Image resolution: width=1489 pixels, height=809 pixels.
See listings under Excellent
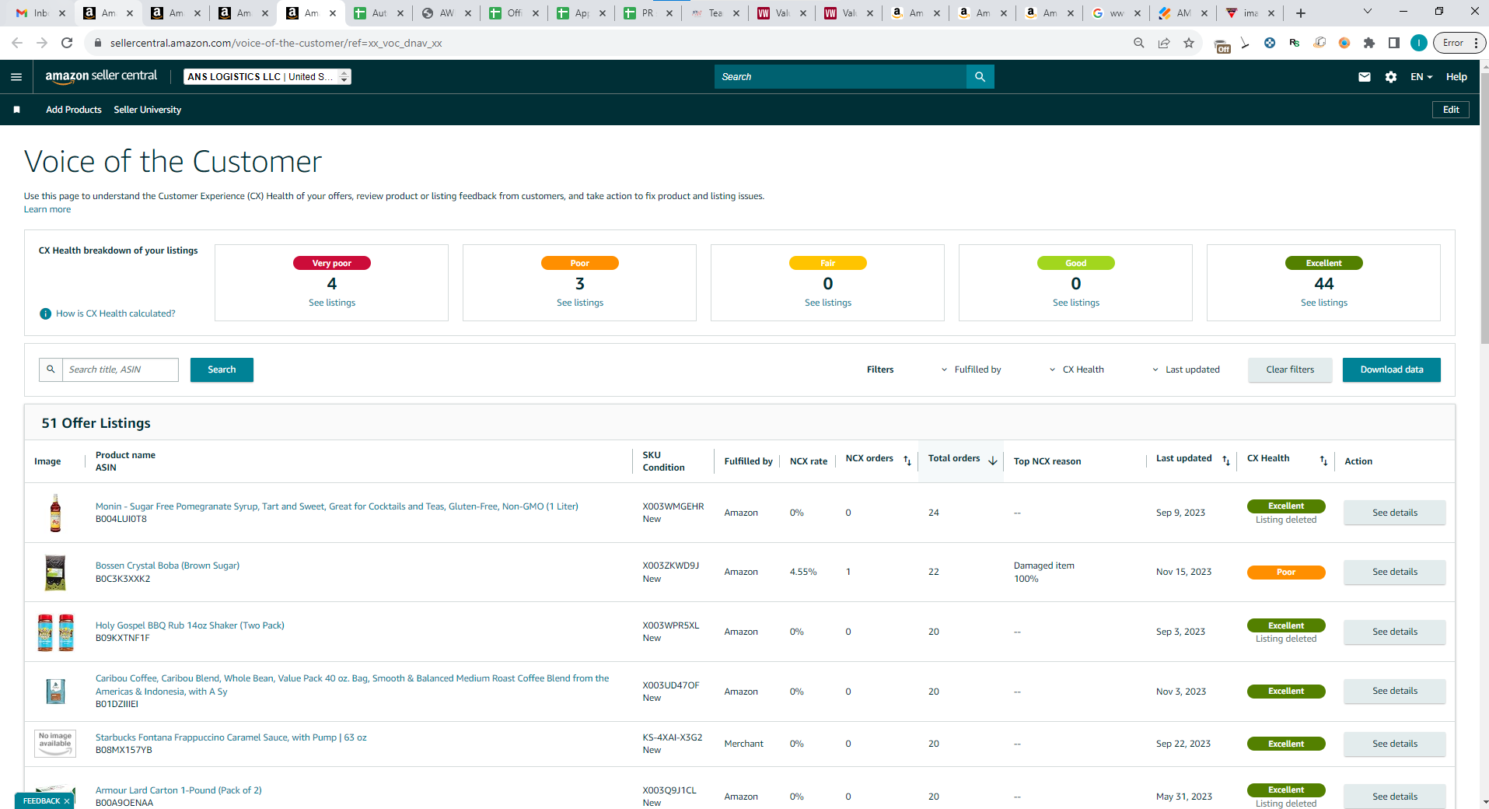pyautogui.click(x=1324, y=303)
